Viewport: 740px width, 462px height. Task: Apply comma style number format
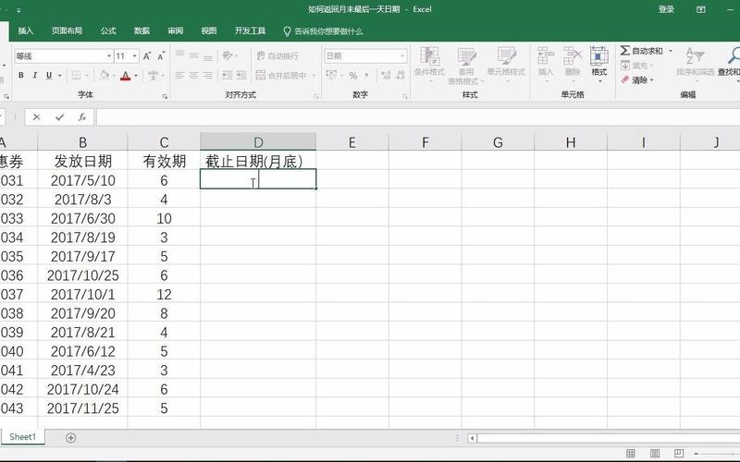click(366, 76)
